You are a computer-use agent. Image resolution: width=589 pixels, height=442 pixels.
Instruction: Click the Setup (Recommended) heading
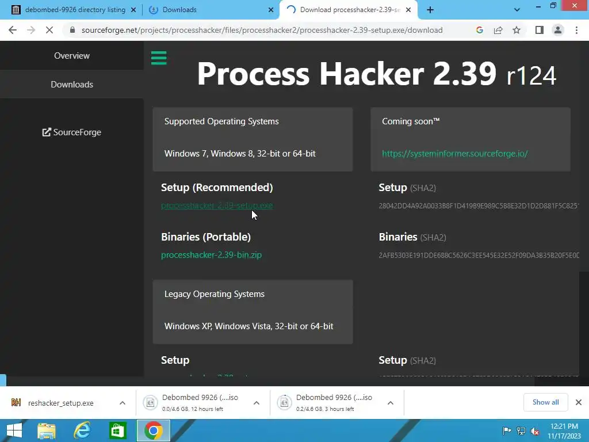(217, 187)
